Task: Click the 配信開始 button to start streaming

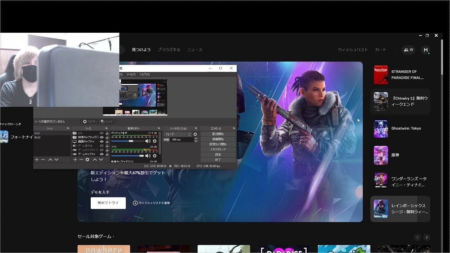Action: pyautogui.click(x=218, y=134)
